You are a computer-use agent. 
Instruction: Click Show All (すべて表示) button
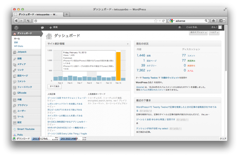(x=55, y=86)
